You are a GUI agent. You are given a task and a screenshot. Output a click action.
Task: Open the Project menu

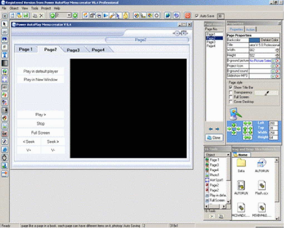point(46,8)
